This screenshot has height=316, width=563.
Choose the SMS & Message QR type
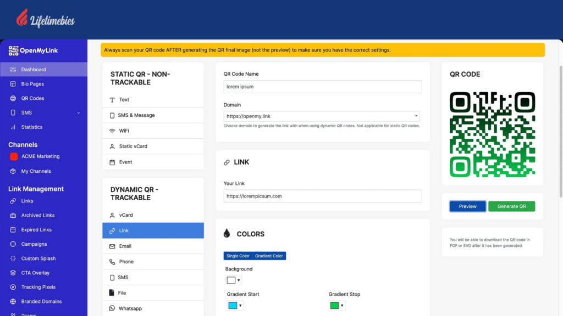pyautogui.click(x=153, y=115)
